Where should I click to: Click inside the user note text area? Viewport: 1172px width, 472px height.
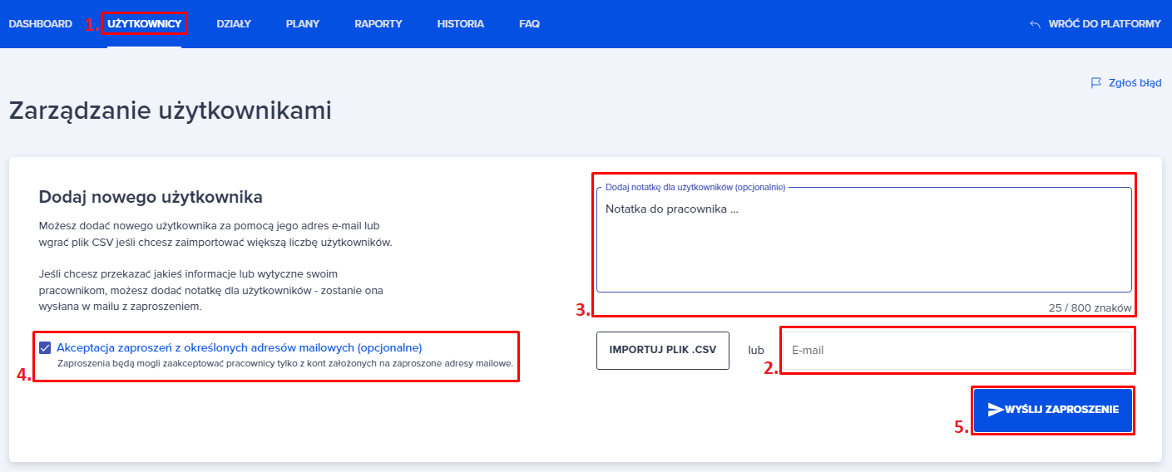click(x=863, y=245)
